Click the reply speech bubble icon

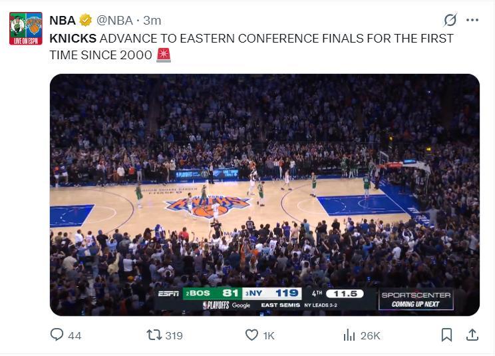point(57,335)
